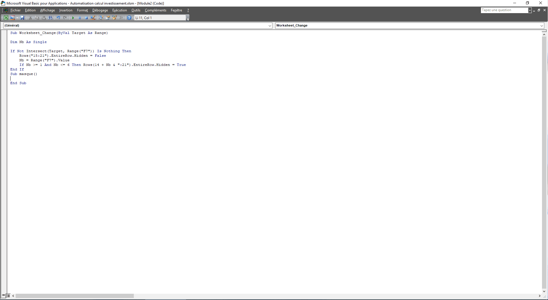
Task: Open the Format menu
Action: [x=82, y=10]
